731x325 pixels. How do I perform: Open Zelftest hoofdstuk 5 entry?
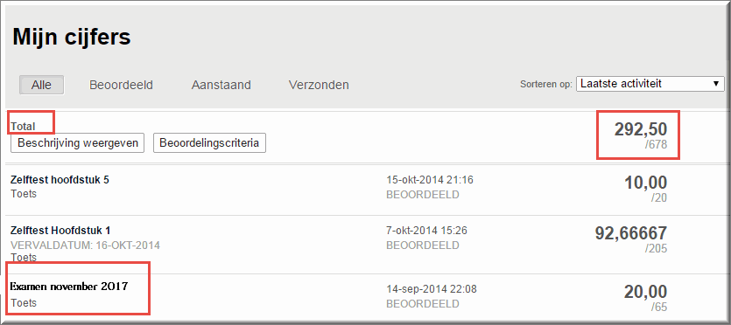pyautogui.click(x=60, y=180)
